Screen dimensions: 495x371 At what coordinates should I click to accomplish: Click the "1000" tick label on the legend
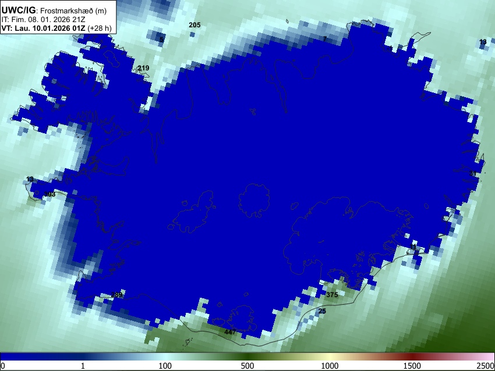[330, 366]
